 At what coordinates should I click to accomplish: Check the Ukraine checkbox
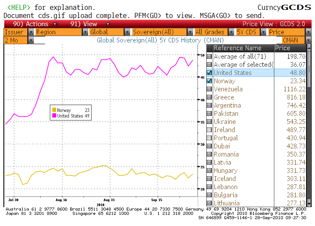click(209, 121)
